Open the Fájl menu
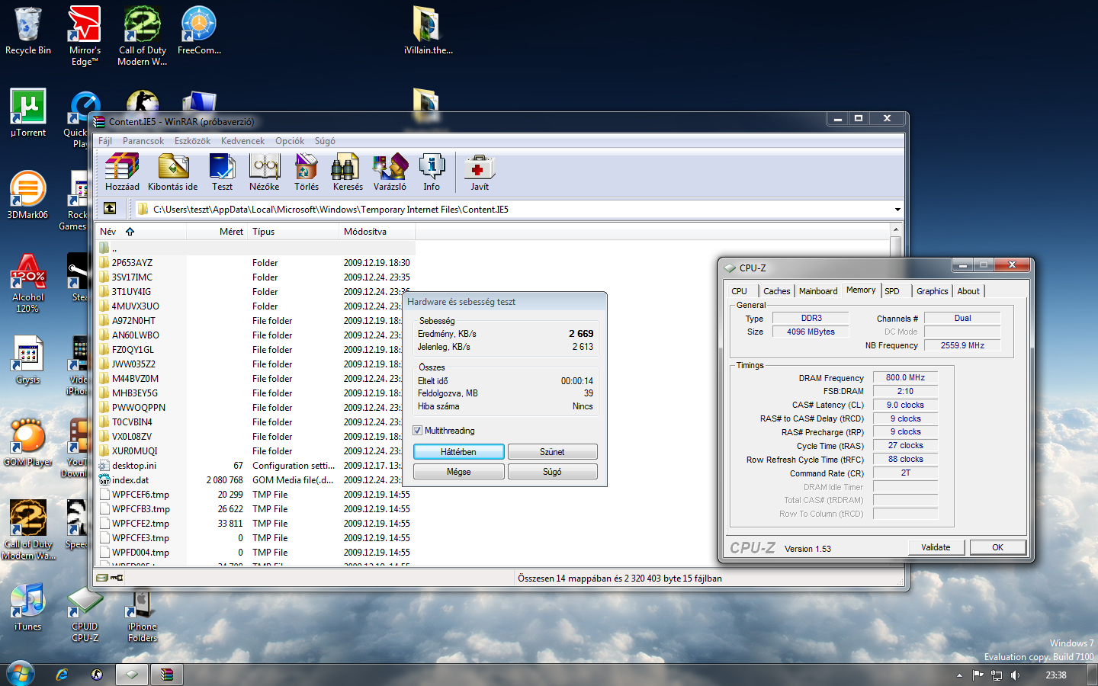 click(x=105, y=141)
